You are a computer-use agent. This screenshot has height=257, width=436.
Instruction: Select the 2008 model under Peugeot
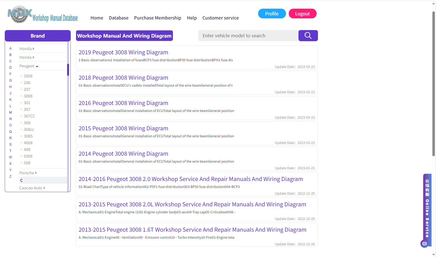click(28, 76)
